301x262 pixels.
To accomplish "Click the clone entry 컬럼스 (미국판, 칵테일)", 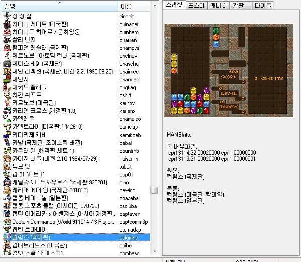I will (195, 195).
